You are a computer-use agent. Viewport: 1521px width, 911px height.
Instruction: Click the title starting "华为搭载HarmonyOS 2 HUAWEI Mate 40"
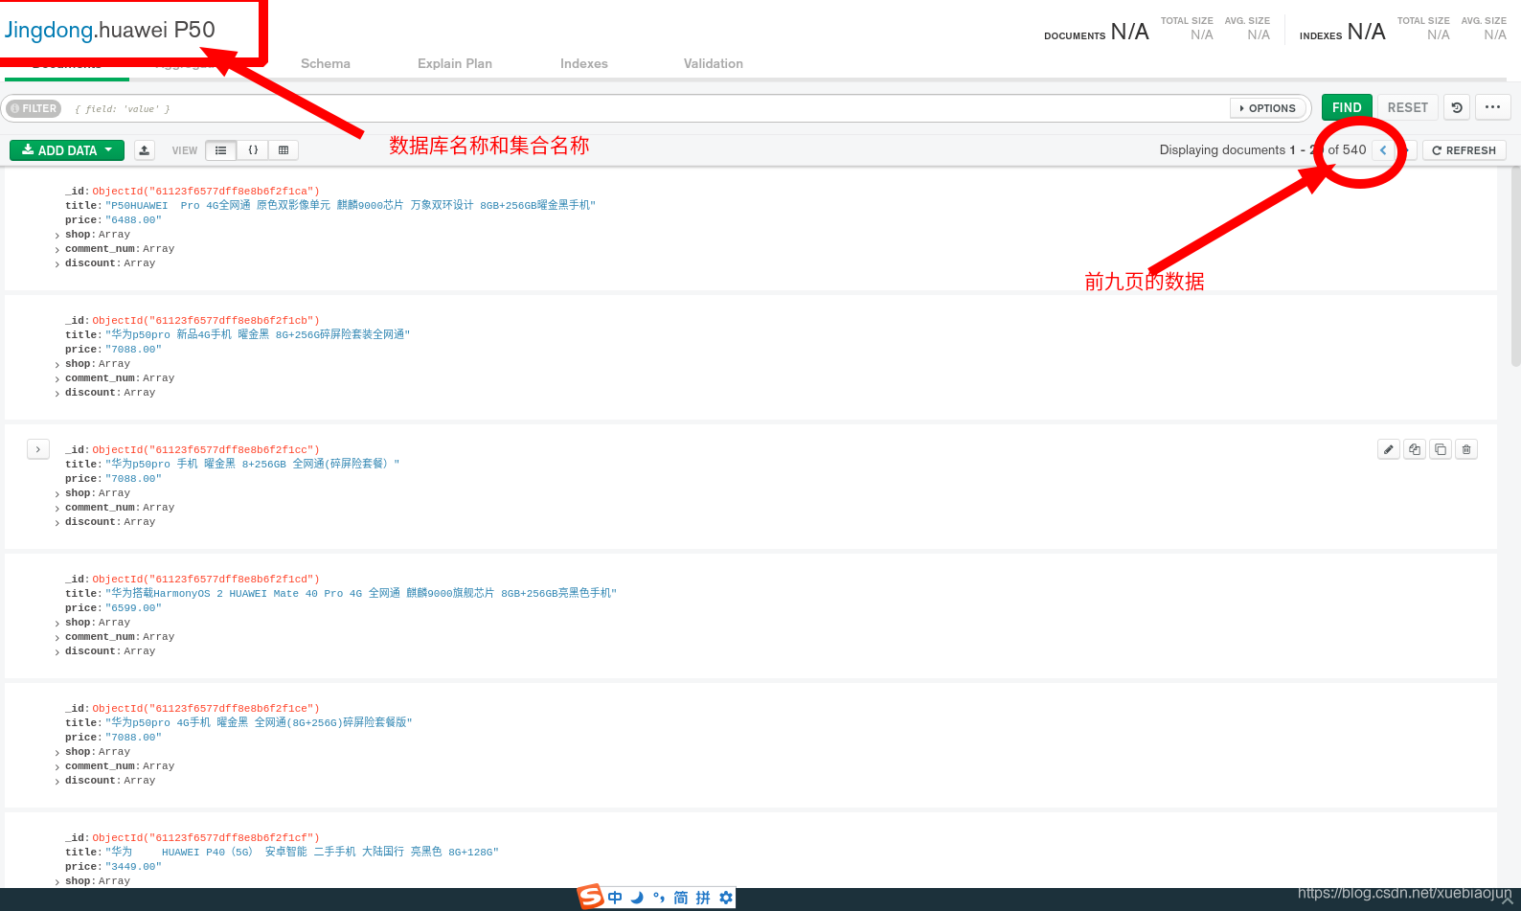[361, 594]
